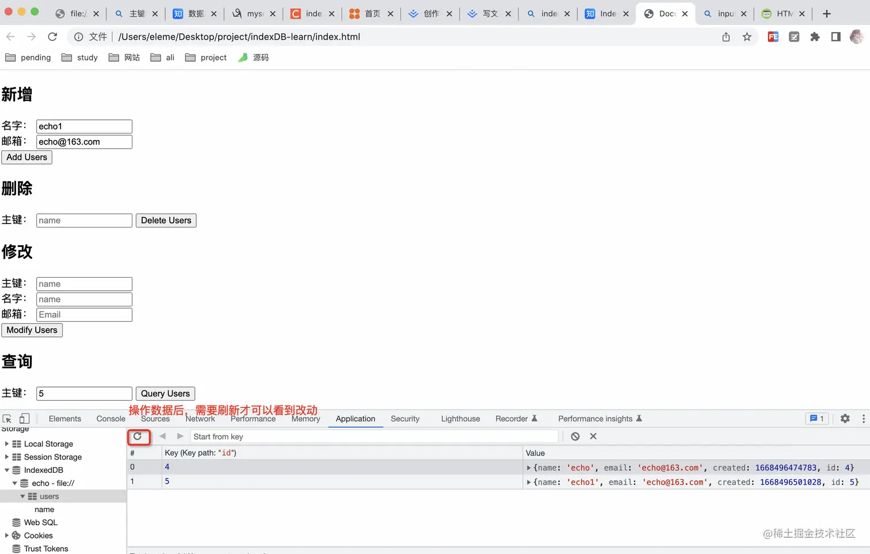
Task: Share the current page
Action: pos(726,37)
